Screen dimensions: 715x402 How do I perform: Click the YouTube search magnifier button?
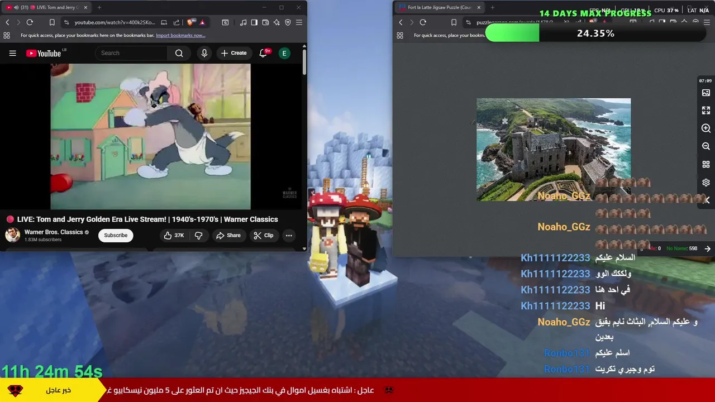(x=179, y=53)
